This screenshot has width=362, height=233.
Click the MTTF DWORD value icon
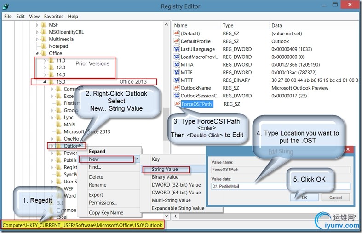click(x=177, y=72)
